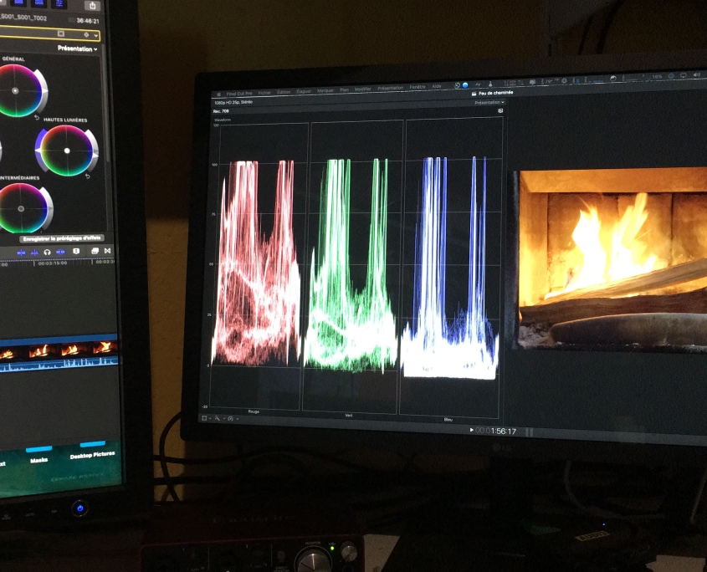Click the transform tool icon below scopes
Image resolution: width=707 pixels, height=572 pixels.
(x=204, y=418)
